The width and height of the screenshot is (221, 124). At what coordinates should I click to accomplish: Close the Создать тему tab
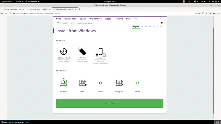50,9
